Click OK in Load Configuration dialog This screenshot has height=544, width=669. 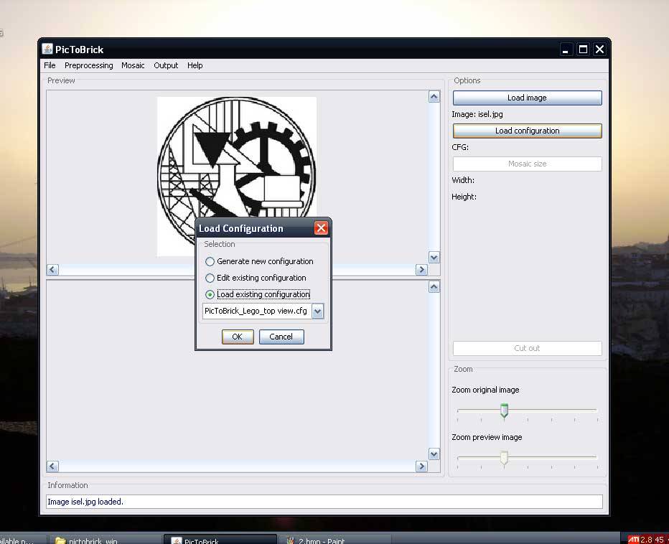[x=237, y=337]
